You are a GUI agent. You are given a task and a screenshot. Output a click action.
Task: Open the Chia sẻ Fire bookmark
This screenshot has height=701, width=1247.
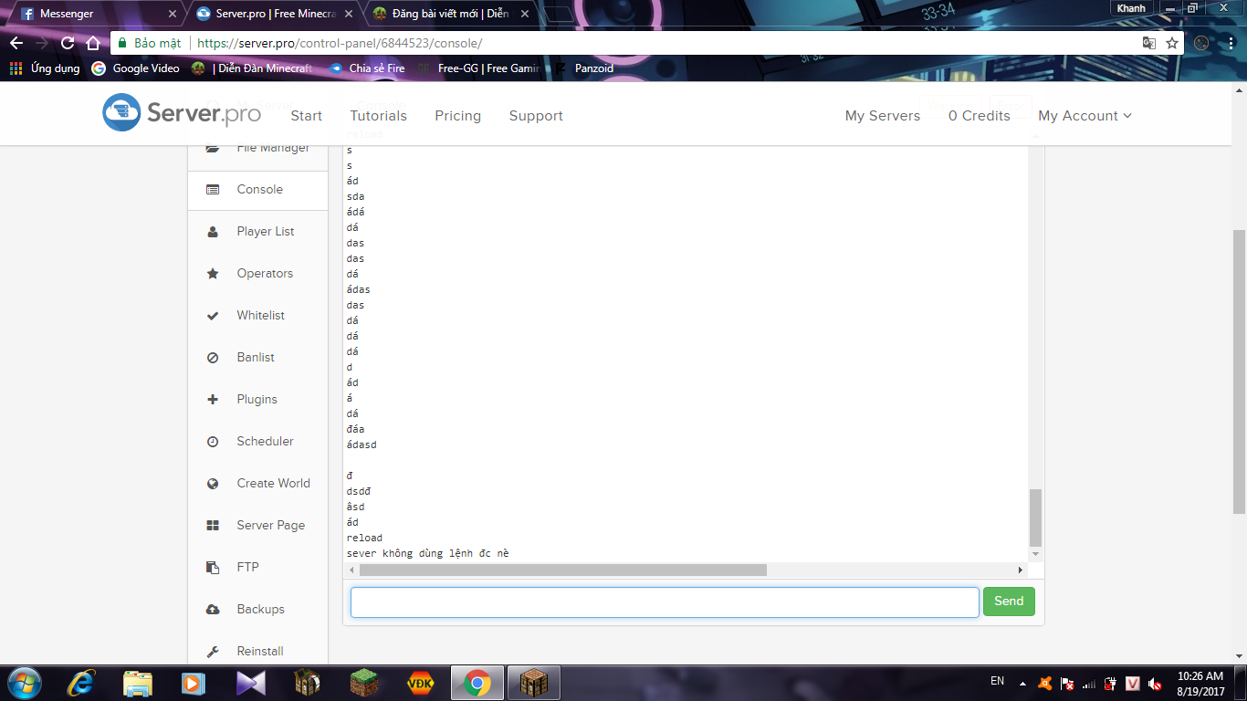[366, 68]
